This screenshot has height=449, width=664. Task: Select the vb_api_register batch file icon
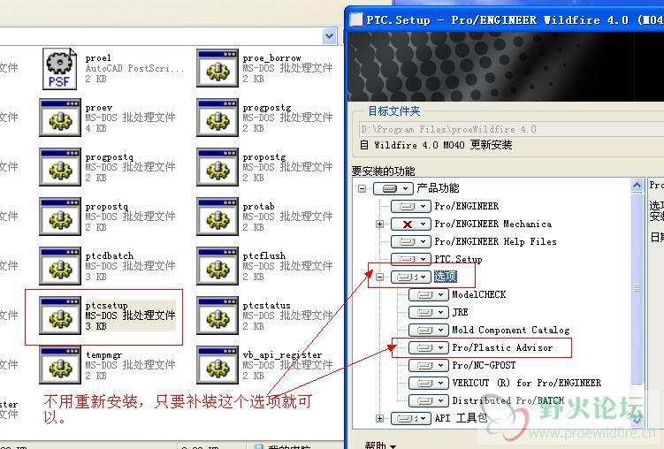tap(218, 365)
